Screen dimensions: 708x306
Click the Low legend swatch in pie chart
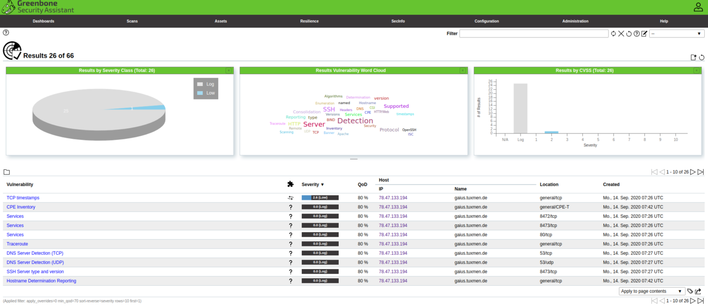[200, 93]
